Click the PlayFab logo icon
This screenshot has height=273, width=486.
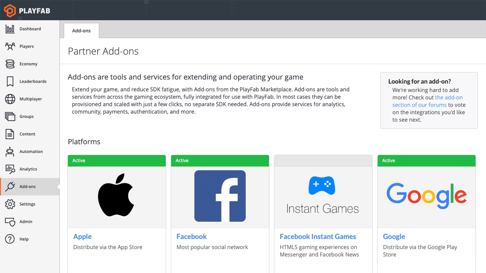coord(10,11)
